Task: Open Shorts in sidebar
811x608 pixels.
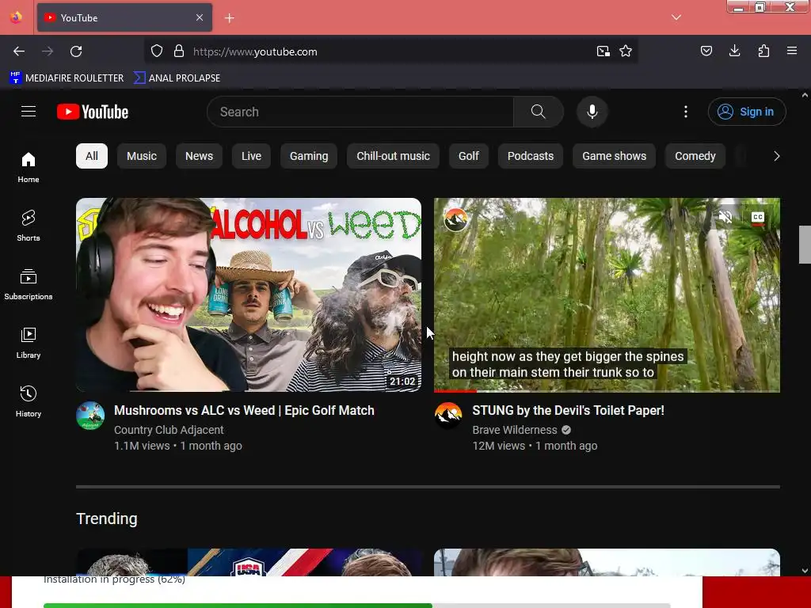Action: pos(29,226)
